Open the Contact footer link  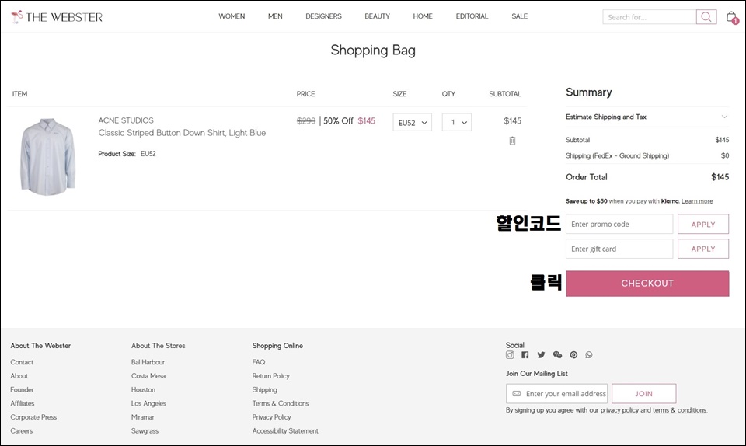22,362
